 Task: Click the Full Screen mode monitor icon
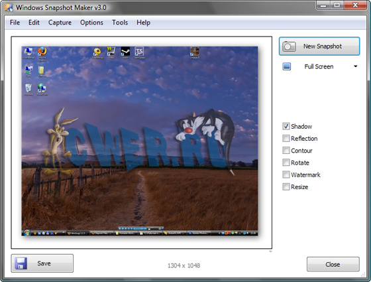point(287,66)
